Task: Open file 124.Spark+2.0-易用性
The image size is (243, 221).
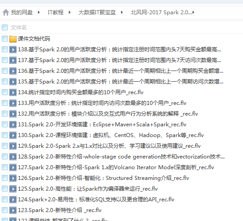Action: (x=96, y=200)
